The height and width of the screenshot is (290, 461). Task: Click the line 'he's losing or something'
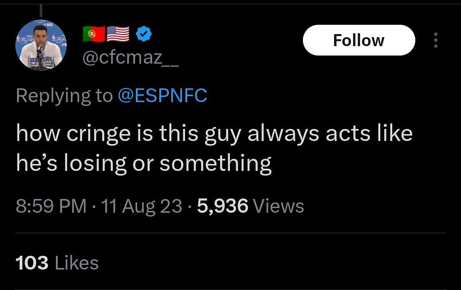(x=144, y=163)
